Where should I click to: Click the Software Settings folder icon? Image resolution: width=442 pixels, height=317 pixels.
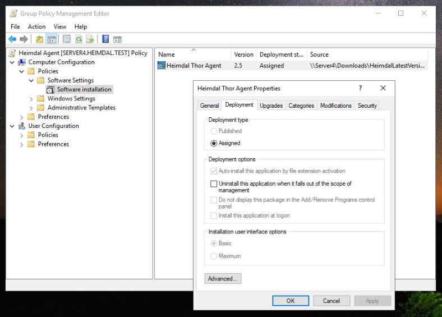(x=41, y=80)
